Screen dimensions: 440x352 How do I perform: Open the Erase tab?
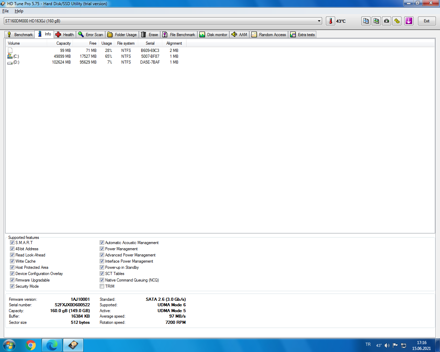pyautogui.click(x=150, y=35)
